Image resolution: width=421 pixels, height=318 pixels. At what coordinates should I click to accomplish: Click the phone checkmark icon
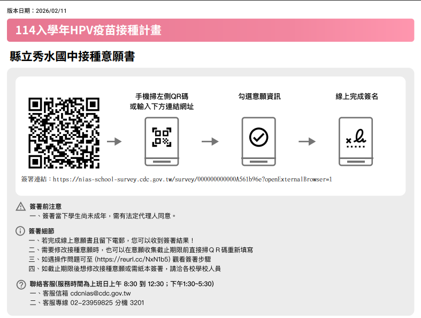[x=258, y=141]
